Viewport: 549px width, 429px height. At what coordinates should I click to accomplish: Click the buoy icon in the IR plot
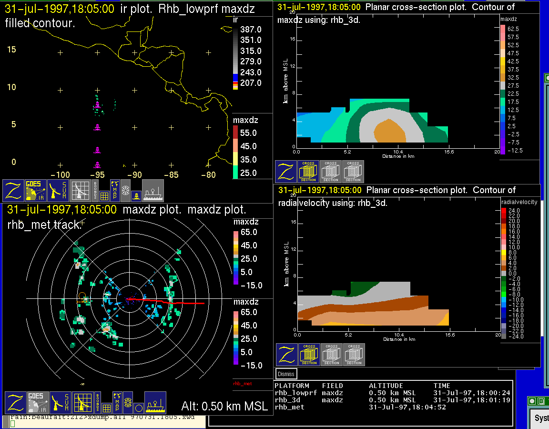click(x=135, y=195)
